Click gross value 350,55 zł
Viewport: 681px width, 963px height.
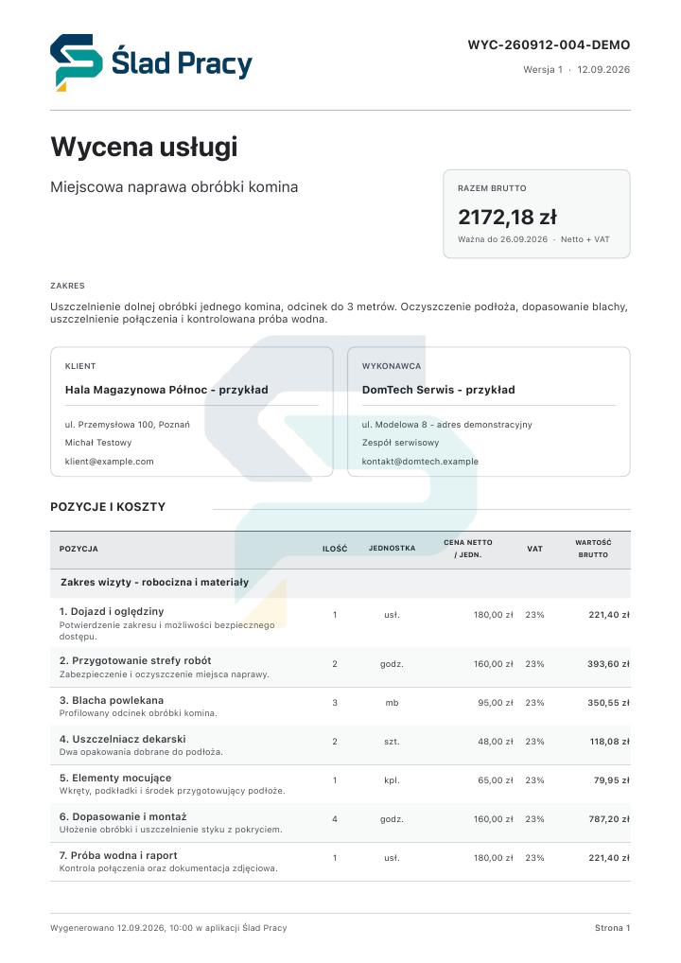click(x=608, y=703)
